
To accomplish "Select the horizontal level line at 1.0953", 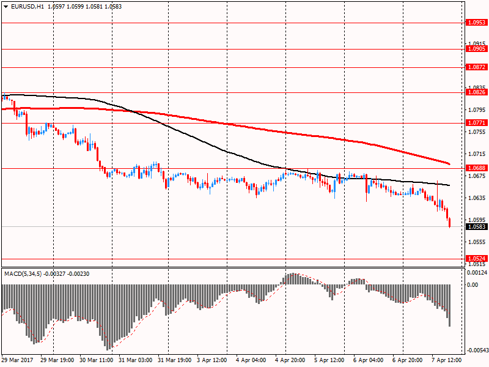I will tap(233, 23).
